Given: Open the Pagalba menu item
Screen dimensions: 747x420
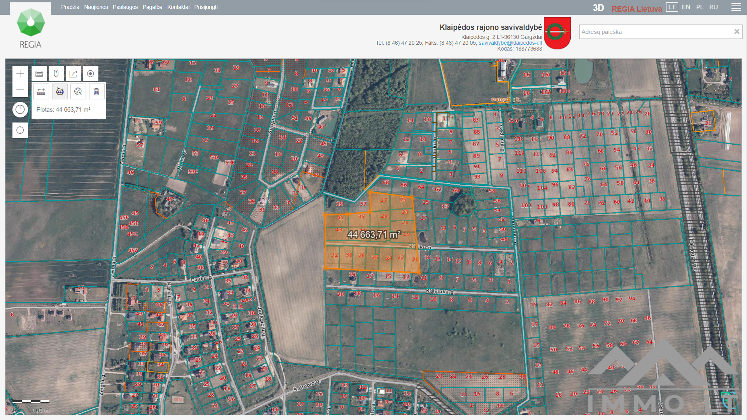Looking at the screenshot, I should point(153,7).
